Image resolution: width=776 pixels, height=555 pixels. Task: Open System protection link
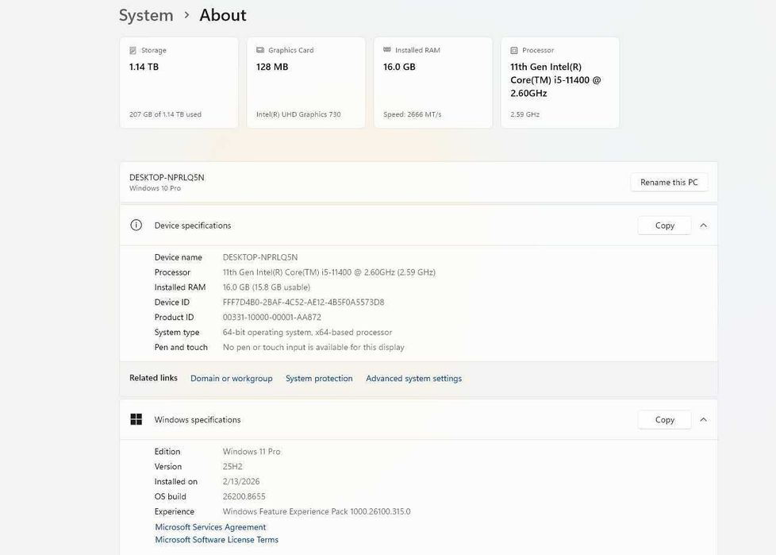319,378
